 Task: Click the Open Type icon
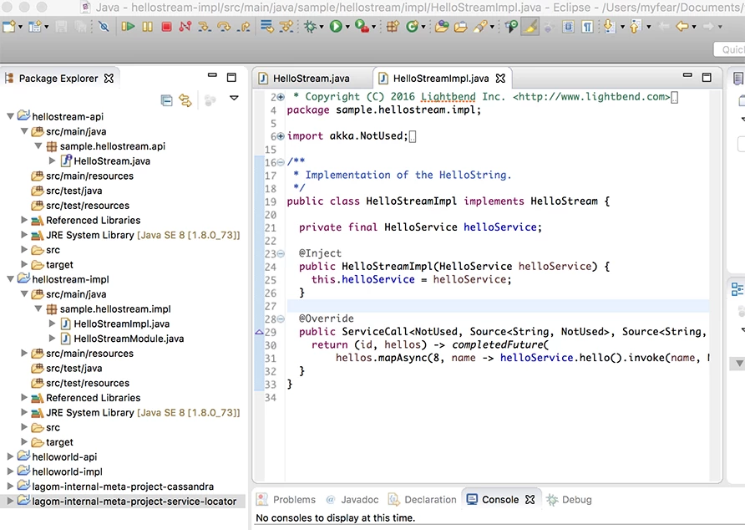pos(442,26)
